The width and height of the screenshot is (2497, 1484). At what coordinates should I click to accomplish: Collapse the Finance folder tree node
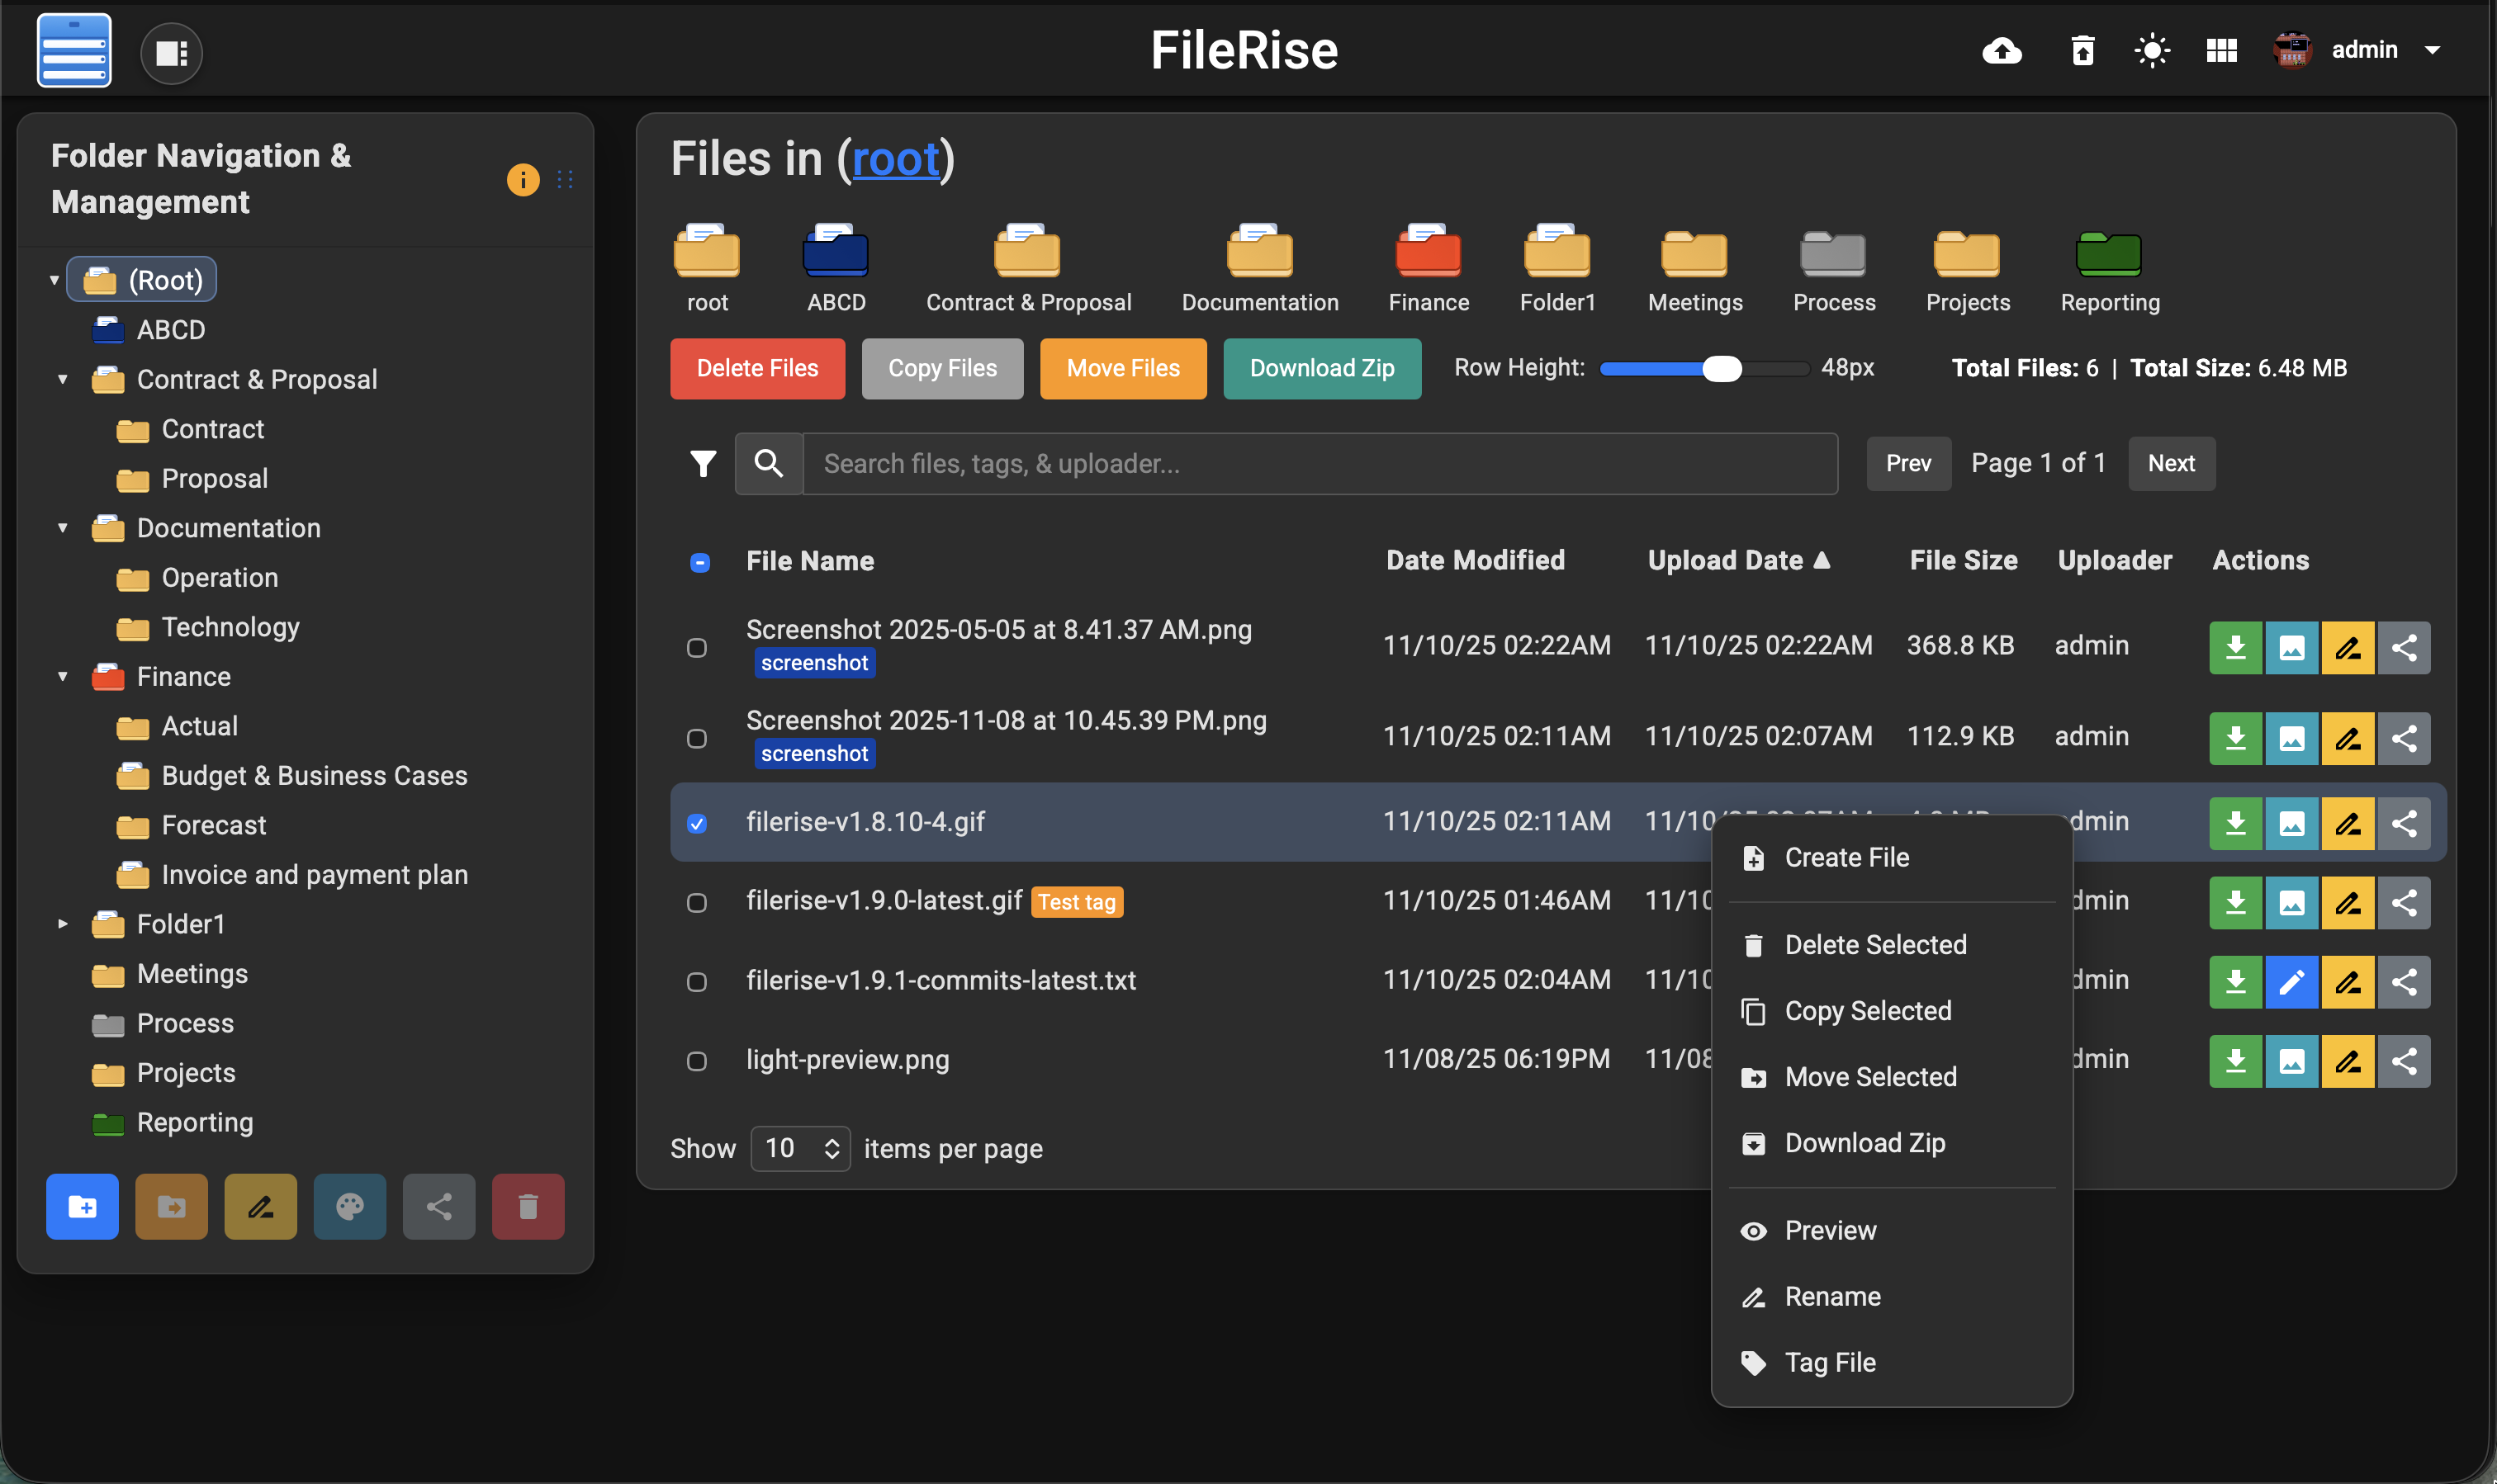click(63, 677)
